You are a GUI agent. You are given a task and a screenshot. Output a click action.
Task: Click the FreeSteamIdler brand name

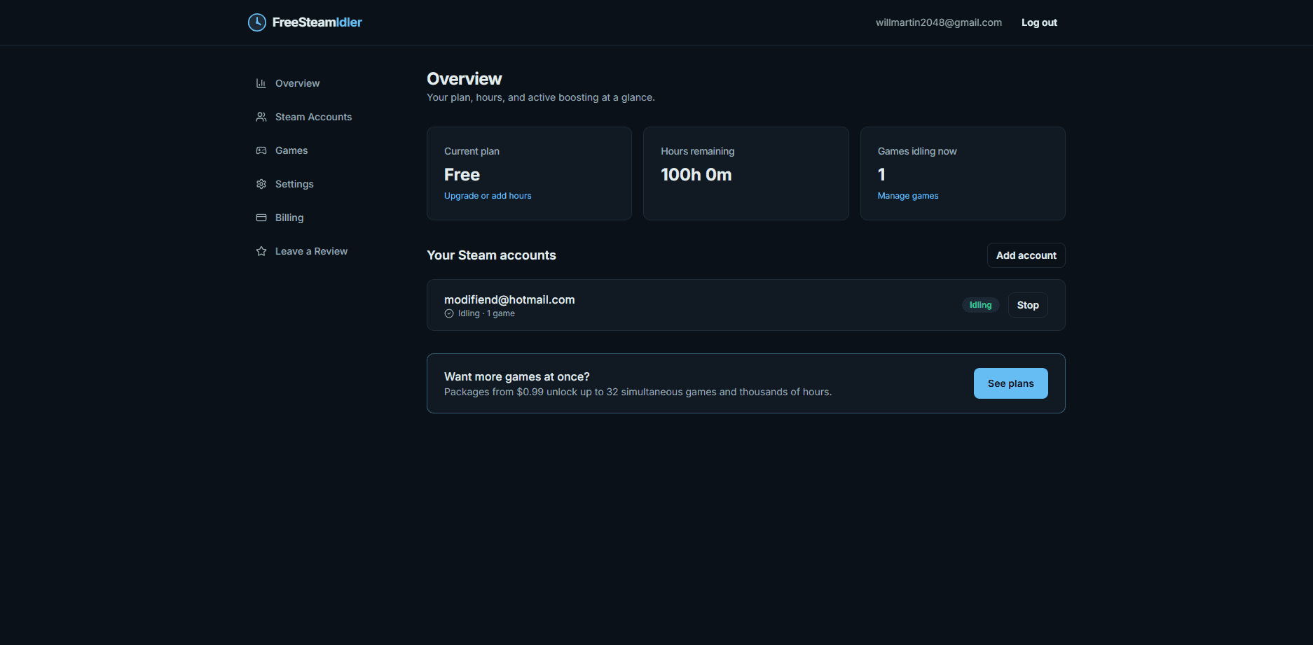[317, 22]
